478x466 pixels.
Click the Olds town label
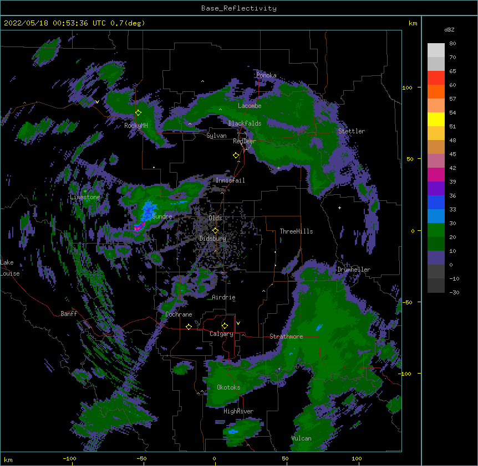point(215,218)
